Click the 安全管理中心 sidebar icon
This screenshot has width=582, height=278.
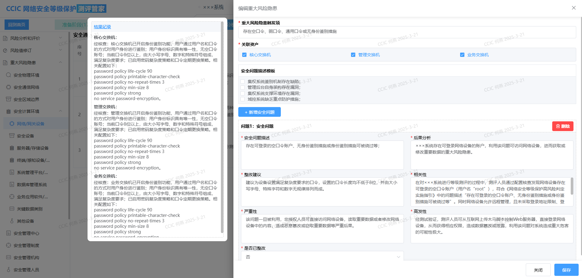[9, 233]
